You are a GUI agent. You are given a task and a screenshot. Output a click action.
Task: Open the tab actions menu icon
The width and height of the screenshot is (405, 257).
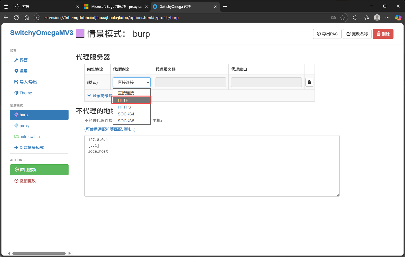coord(6,7)
